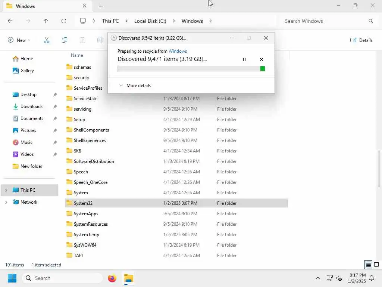Click the Cut scissors icon
The height and width of the screenshot is (287, 382).
point(47,40)
